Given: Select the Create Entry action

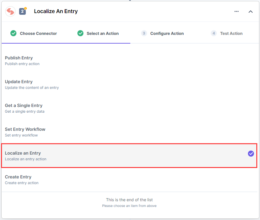Looking at the screenshot, I should (130, 180).
